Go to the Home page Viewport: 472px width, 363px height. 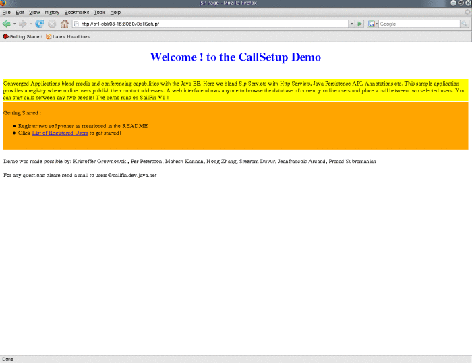click(x=65, y=24)
